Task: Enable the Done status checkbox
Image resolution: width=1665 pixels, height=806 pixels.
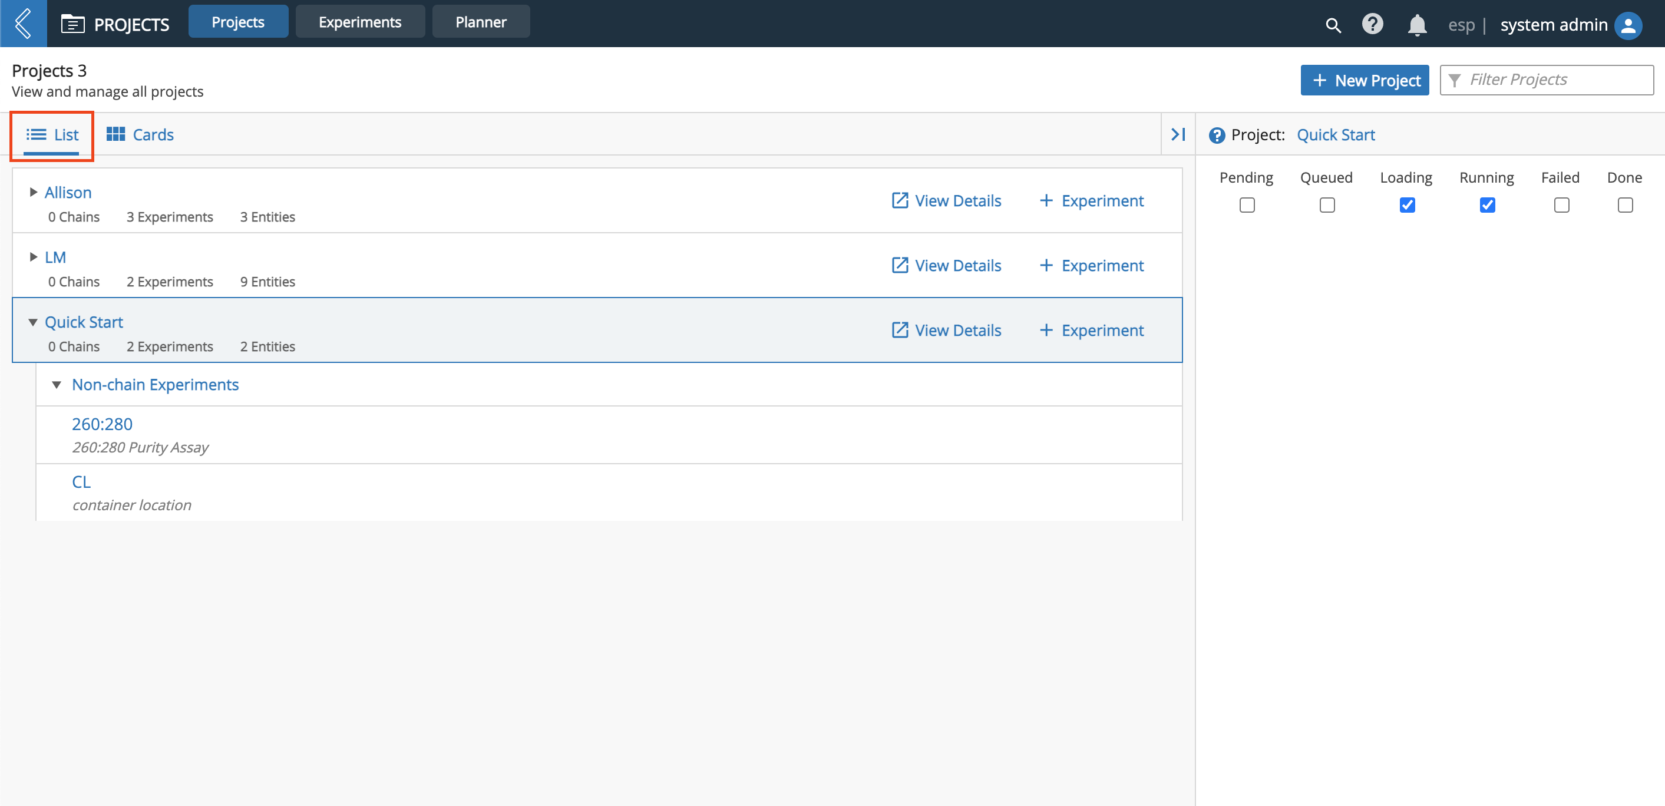Action: click(1625, 205)
